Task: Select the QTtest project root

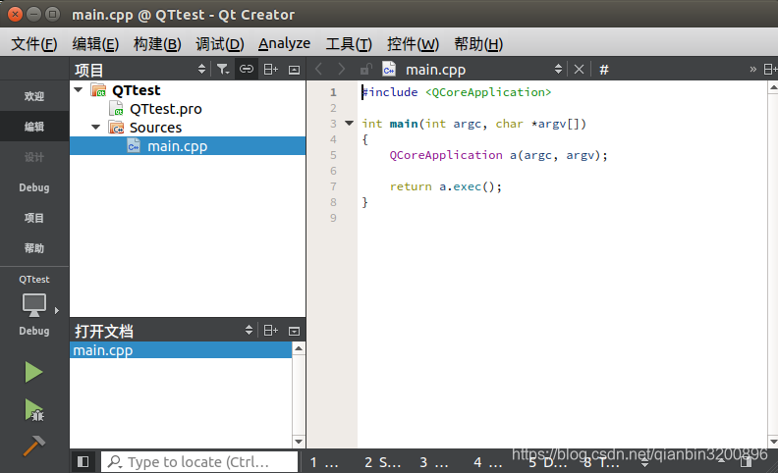Action: point(136,90)
